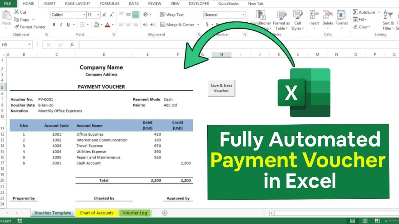Viewport: 399px width, 224px height.
Task: Expand the Font group dialog launcher
Action: (114, 35)
